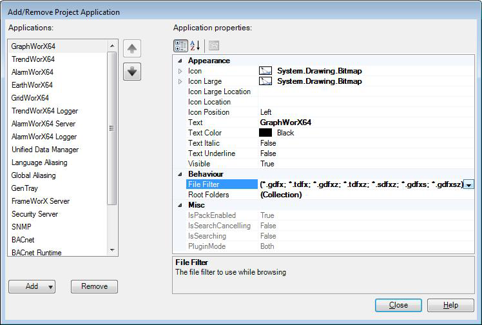Viewport: 482px width, 325px height.
Task: Switch property grid to Categorized view
Action: [x=180, y=46]
